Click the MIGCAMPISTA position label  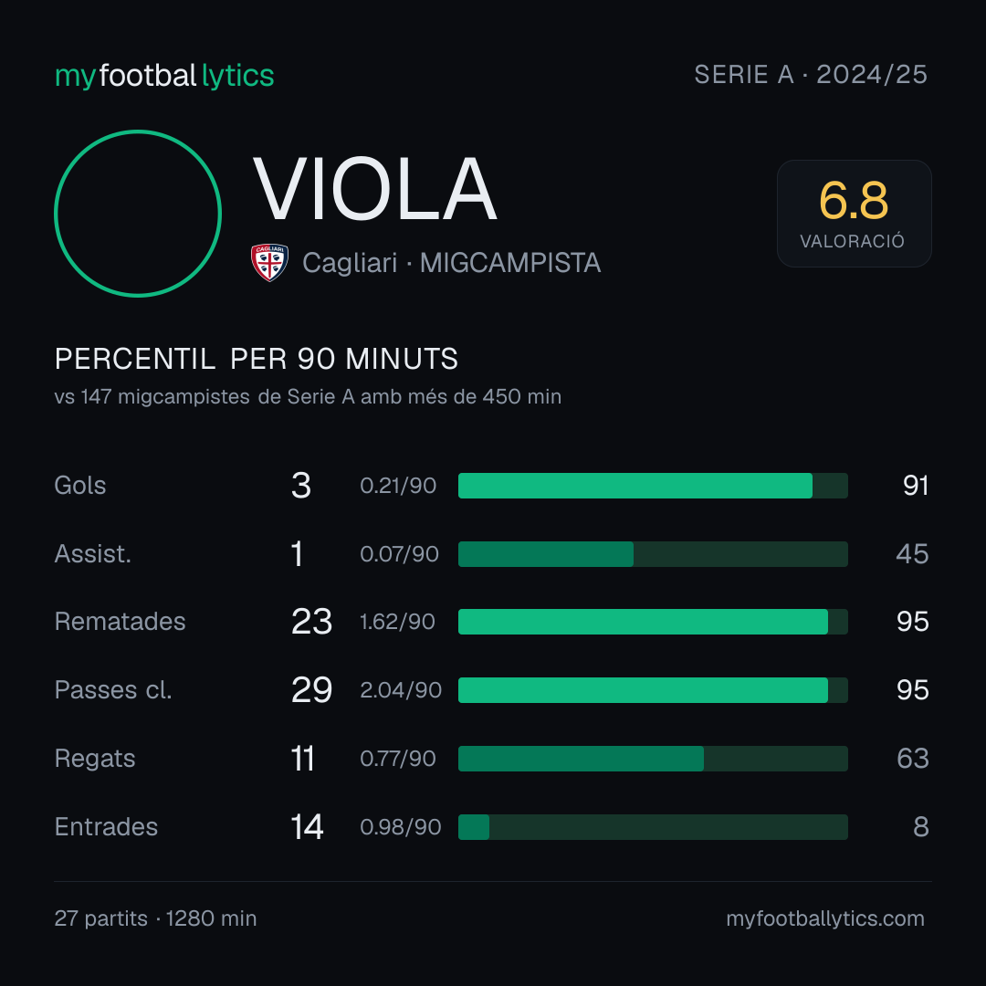point(510,263)
